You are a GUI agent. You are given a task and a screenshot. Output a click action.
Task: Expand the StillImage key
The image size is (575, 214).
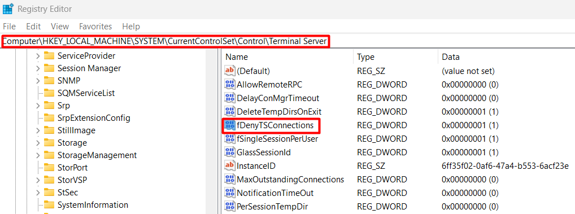[x=38, y=130]
